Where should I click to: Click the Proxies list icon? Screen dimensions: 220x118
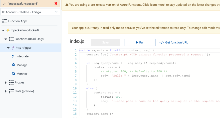(x=11, y=82)
